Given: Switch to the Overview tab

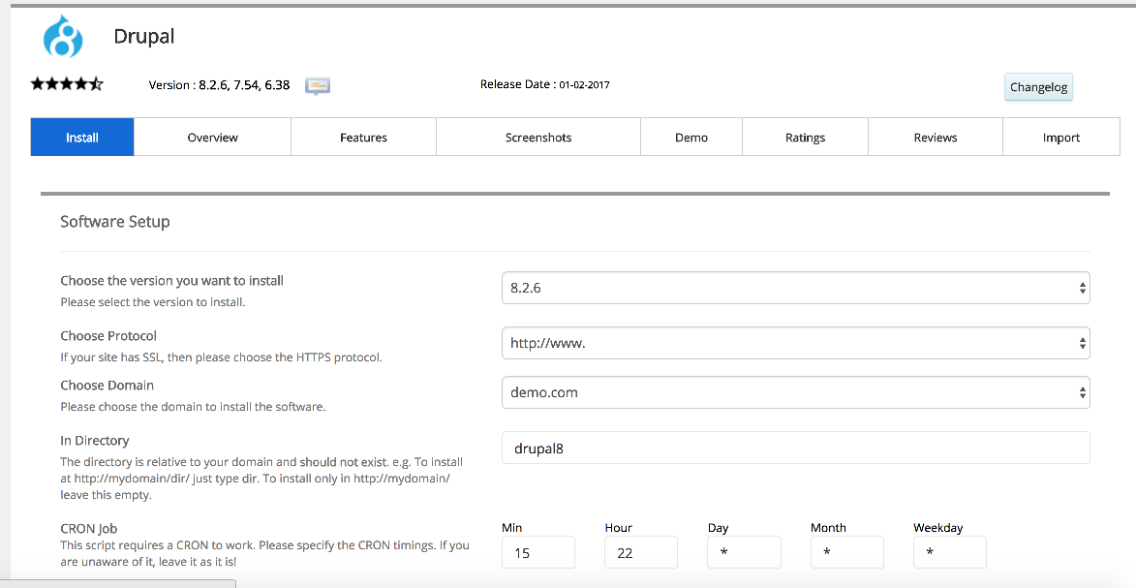Looking at the screenshot, I should point(212,137).
